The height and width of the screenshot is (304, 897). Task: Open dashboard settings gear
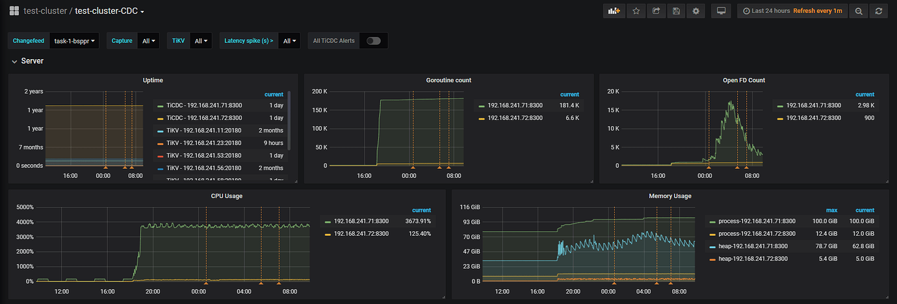point(695,11)
